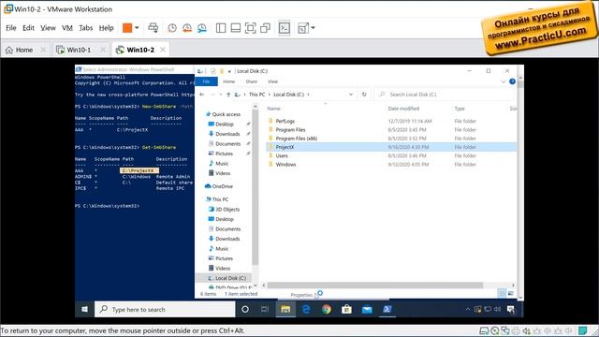
Task: Switch to Unity mode icon
Action: [265, 28]
